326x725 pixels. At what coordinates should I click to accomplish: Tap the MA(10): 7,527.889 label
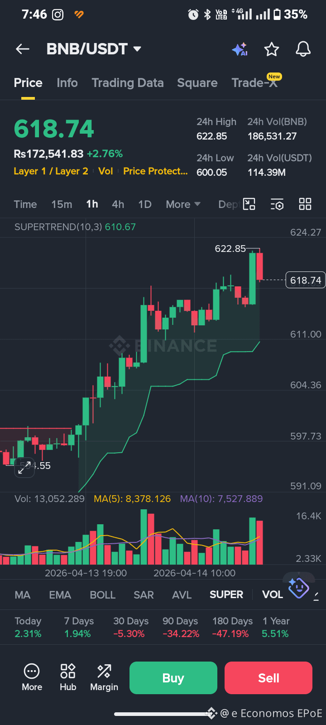point(221,499)
